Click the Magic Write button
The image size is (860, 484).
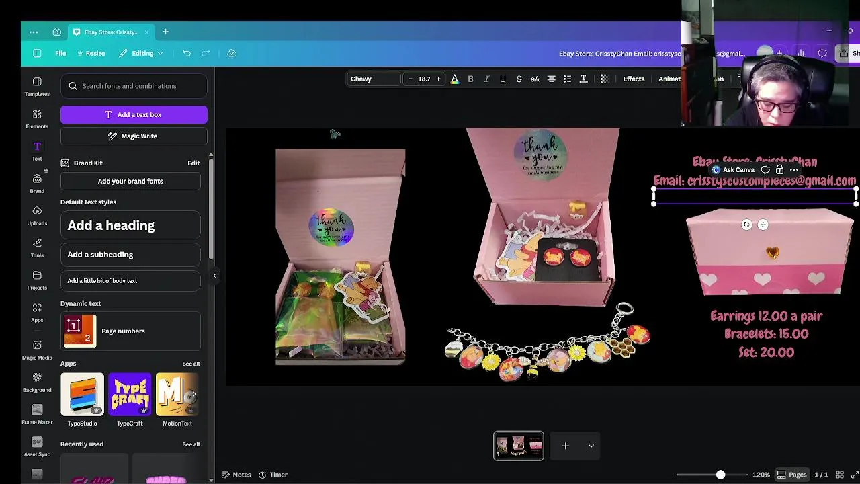click(134, 136)
